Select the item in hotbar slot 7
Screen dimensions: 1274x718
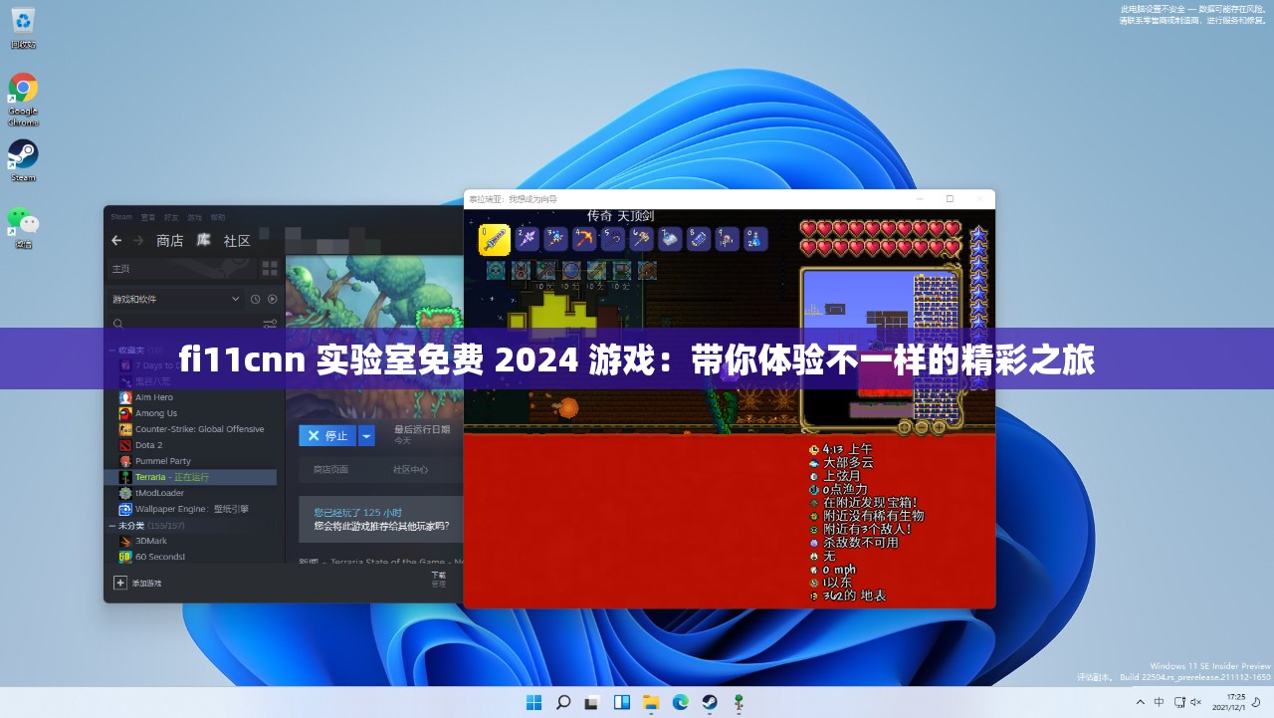tap(671, 239)
